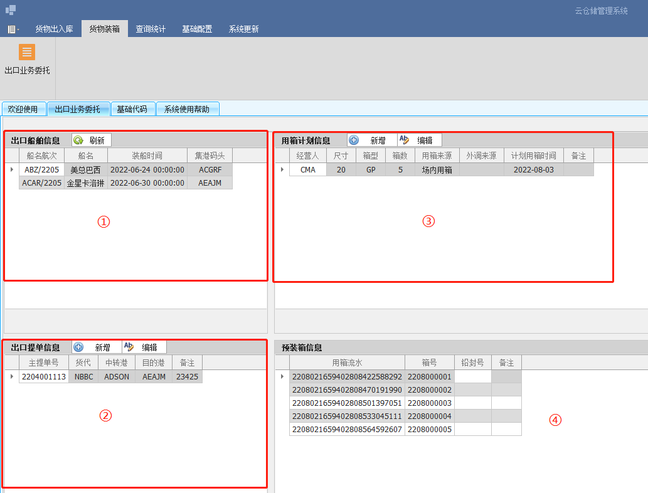Viewport: 648px width, 493px height.
Task: Switch to the 基础代码 document tab
Action: coord(132,109)
